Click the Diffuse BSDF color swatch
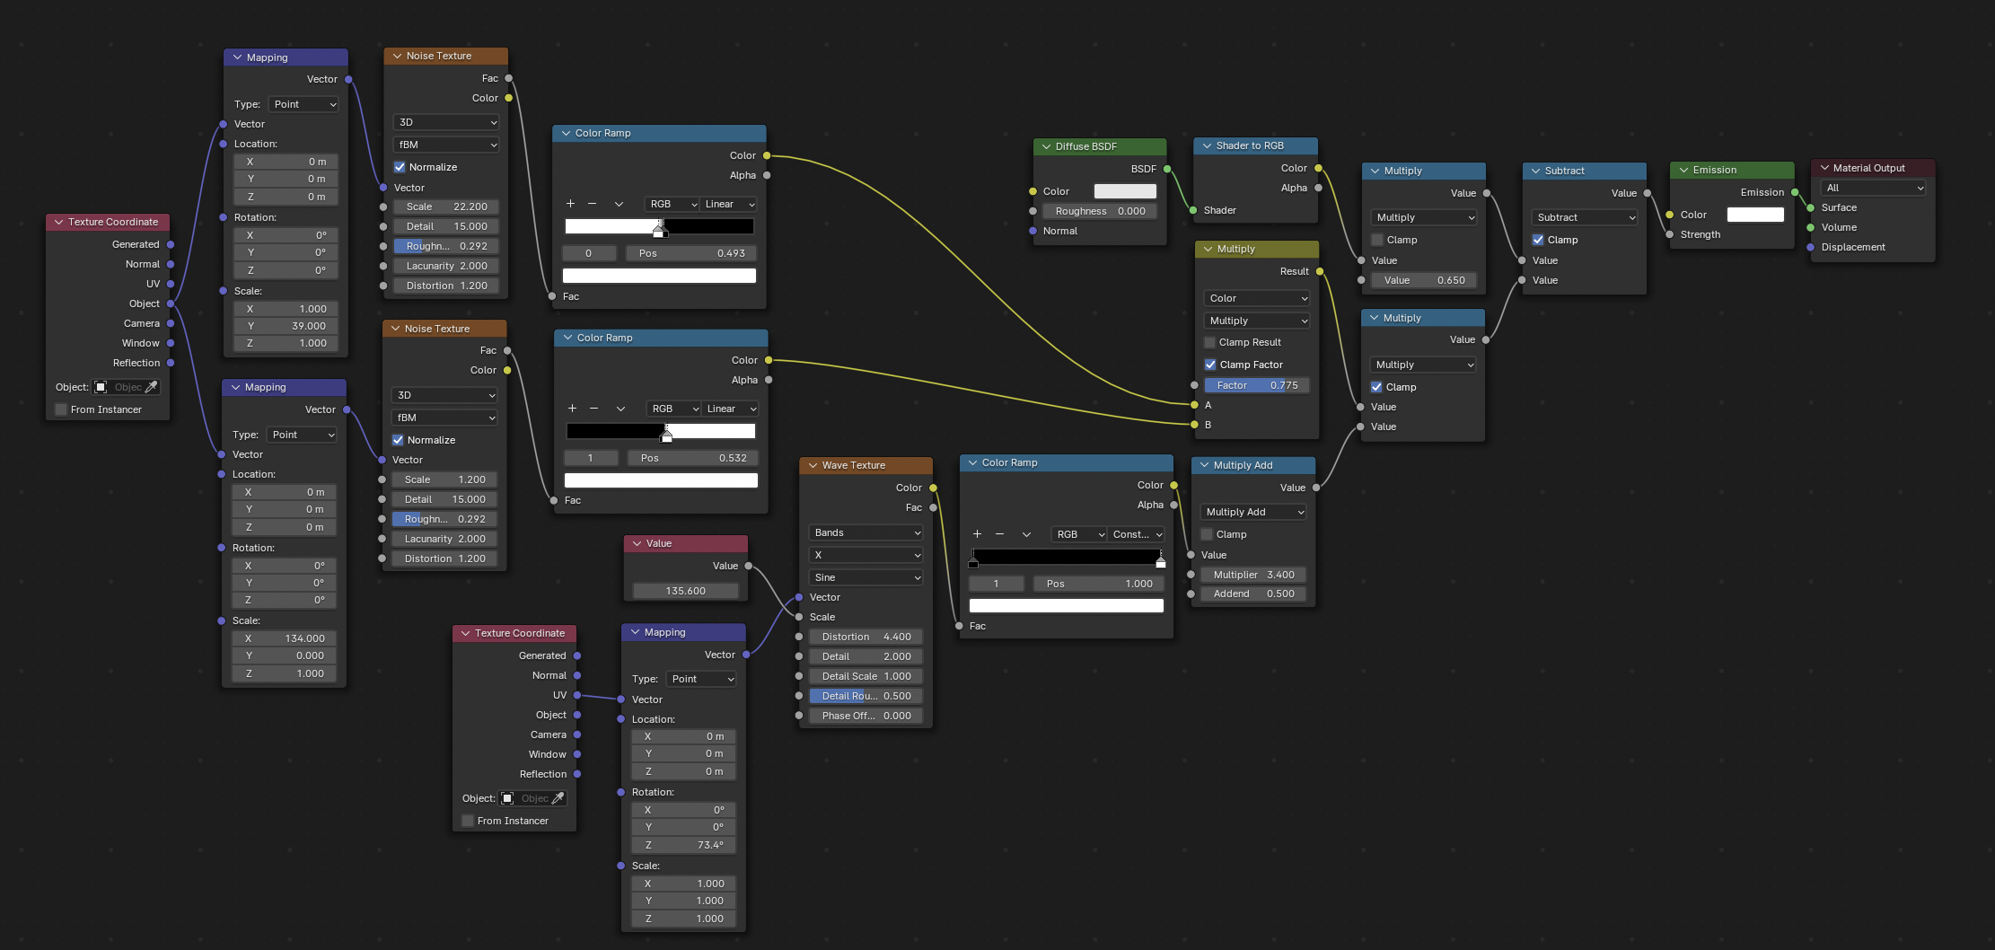 (1125, 191)
